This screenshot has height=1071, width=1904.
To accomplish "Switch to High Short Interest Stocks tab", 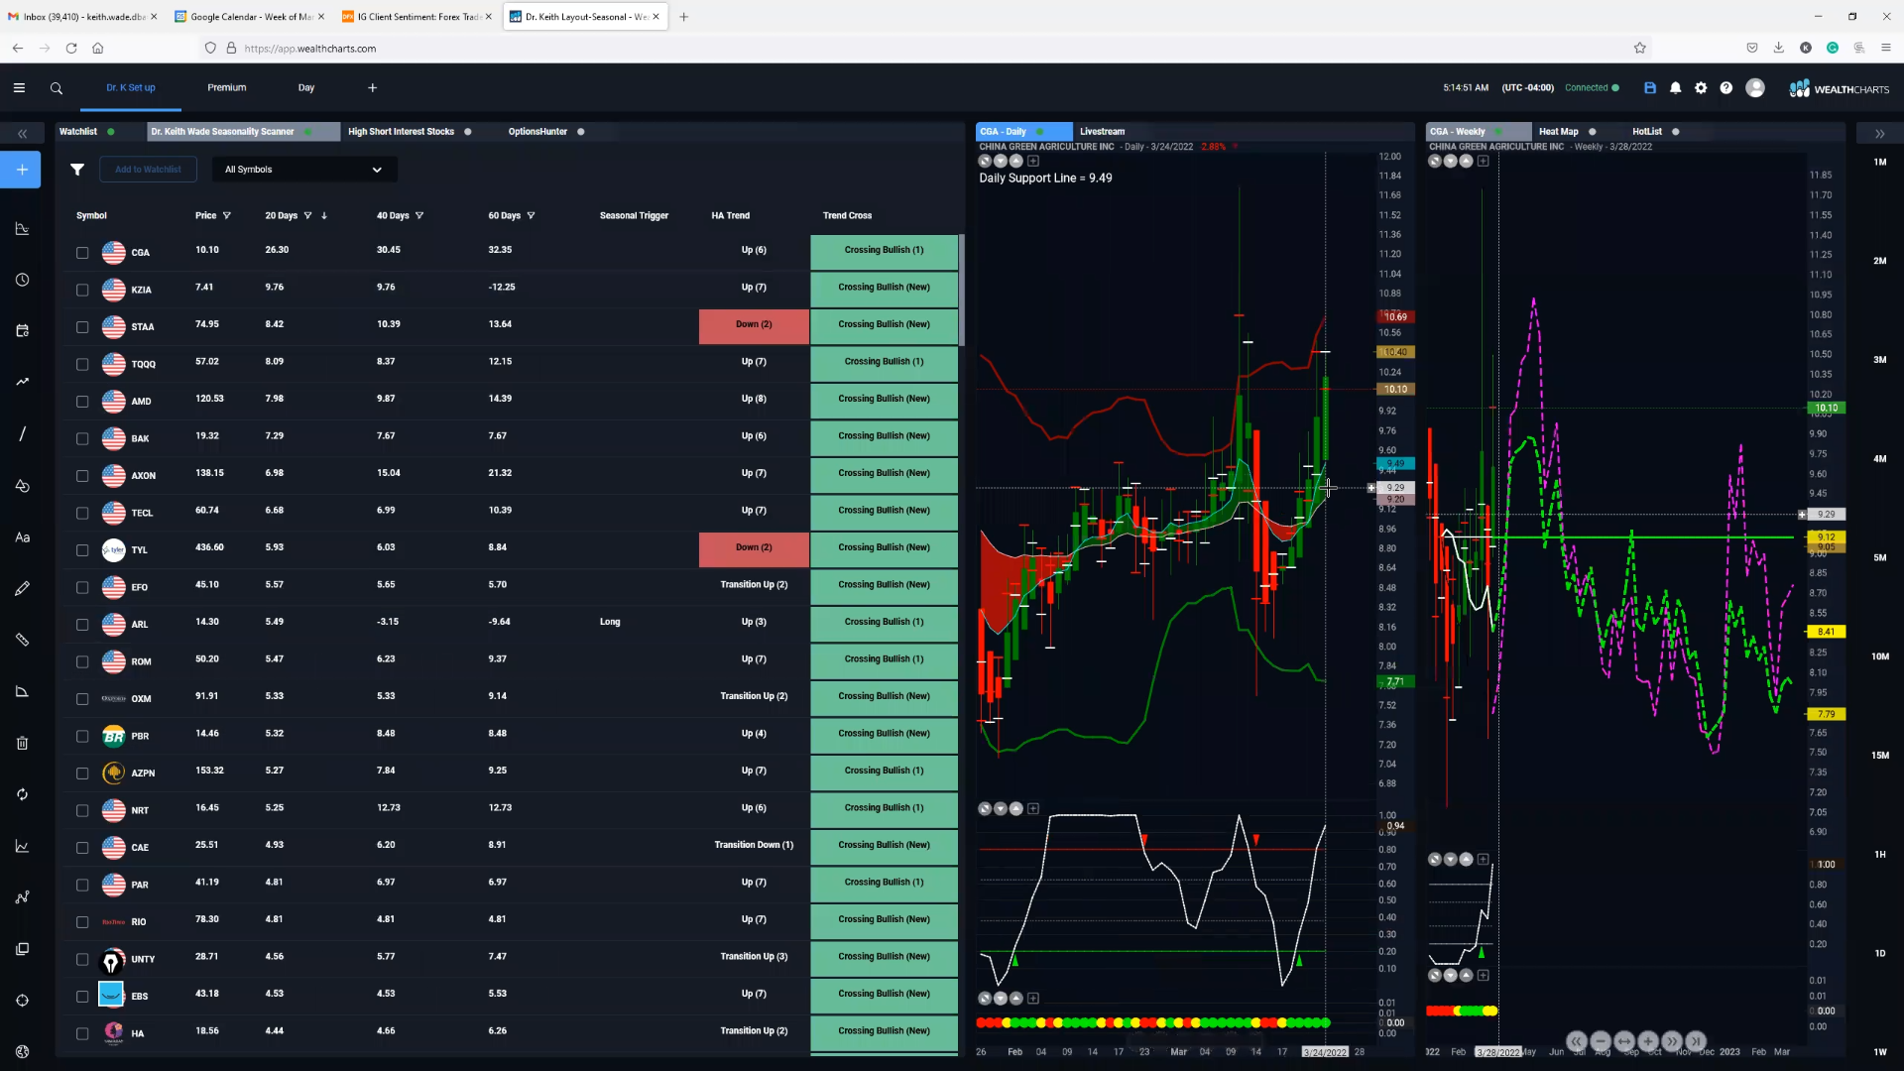I will click(401, 132).
